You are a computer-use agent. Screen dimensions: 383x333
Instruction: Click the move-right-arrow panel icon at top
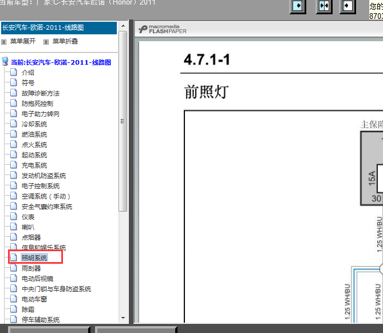[298, 6]
